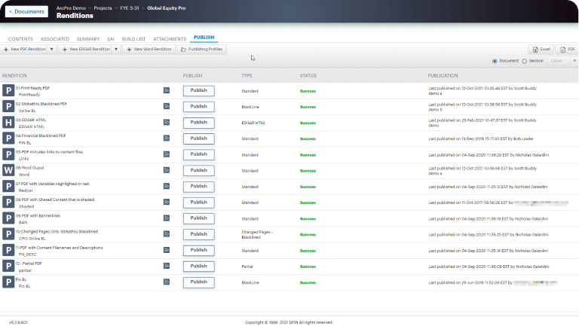Open FYE 3-31 breadcrumb link
This screenshot has height=329, width=579.
click(x=130, y=8)
